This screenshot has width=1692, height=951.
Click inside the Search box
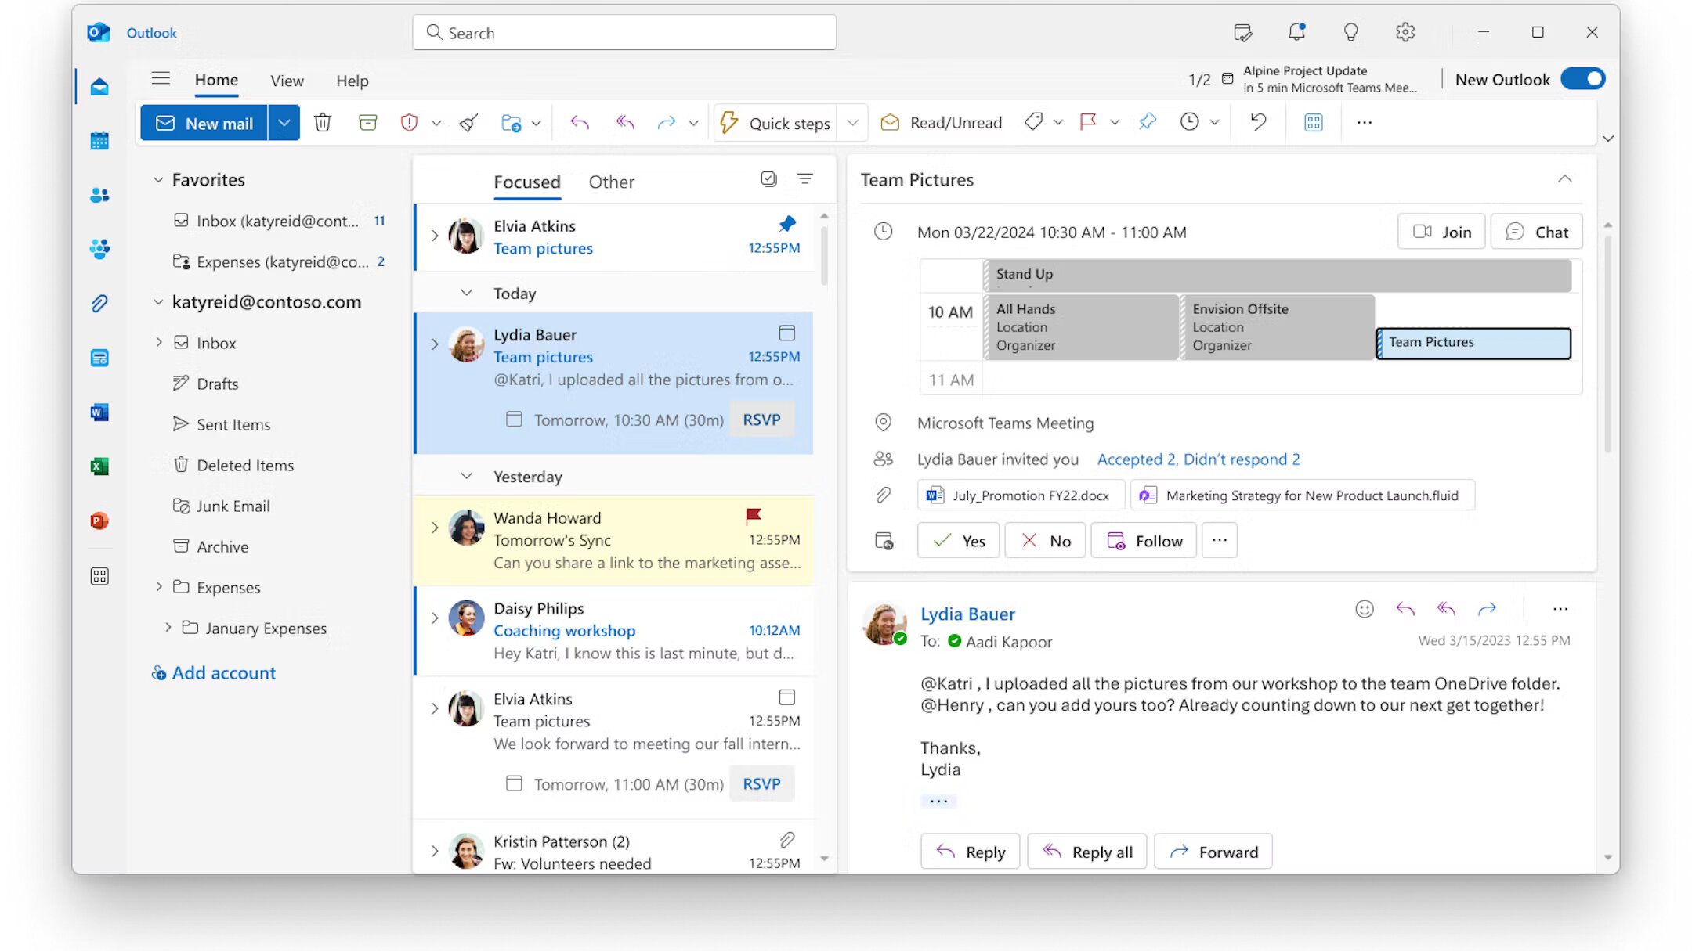[x=624, y=33]
